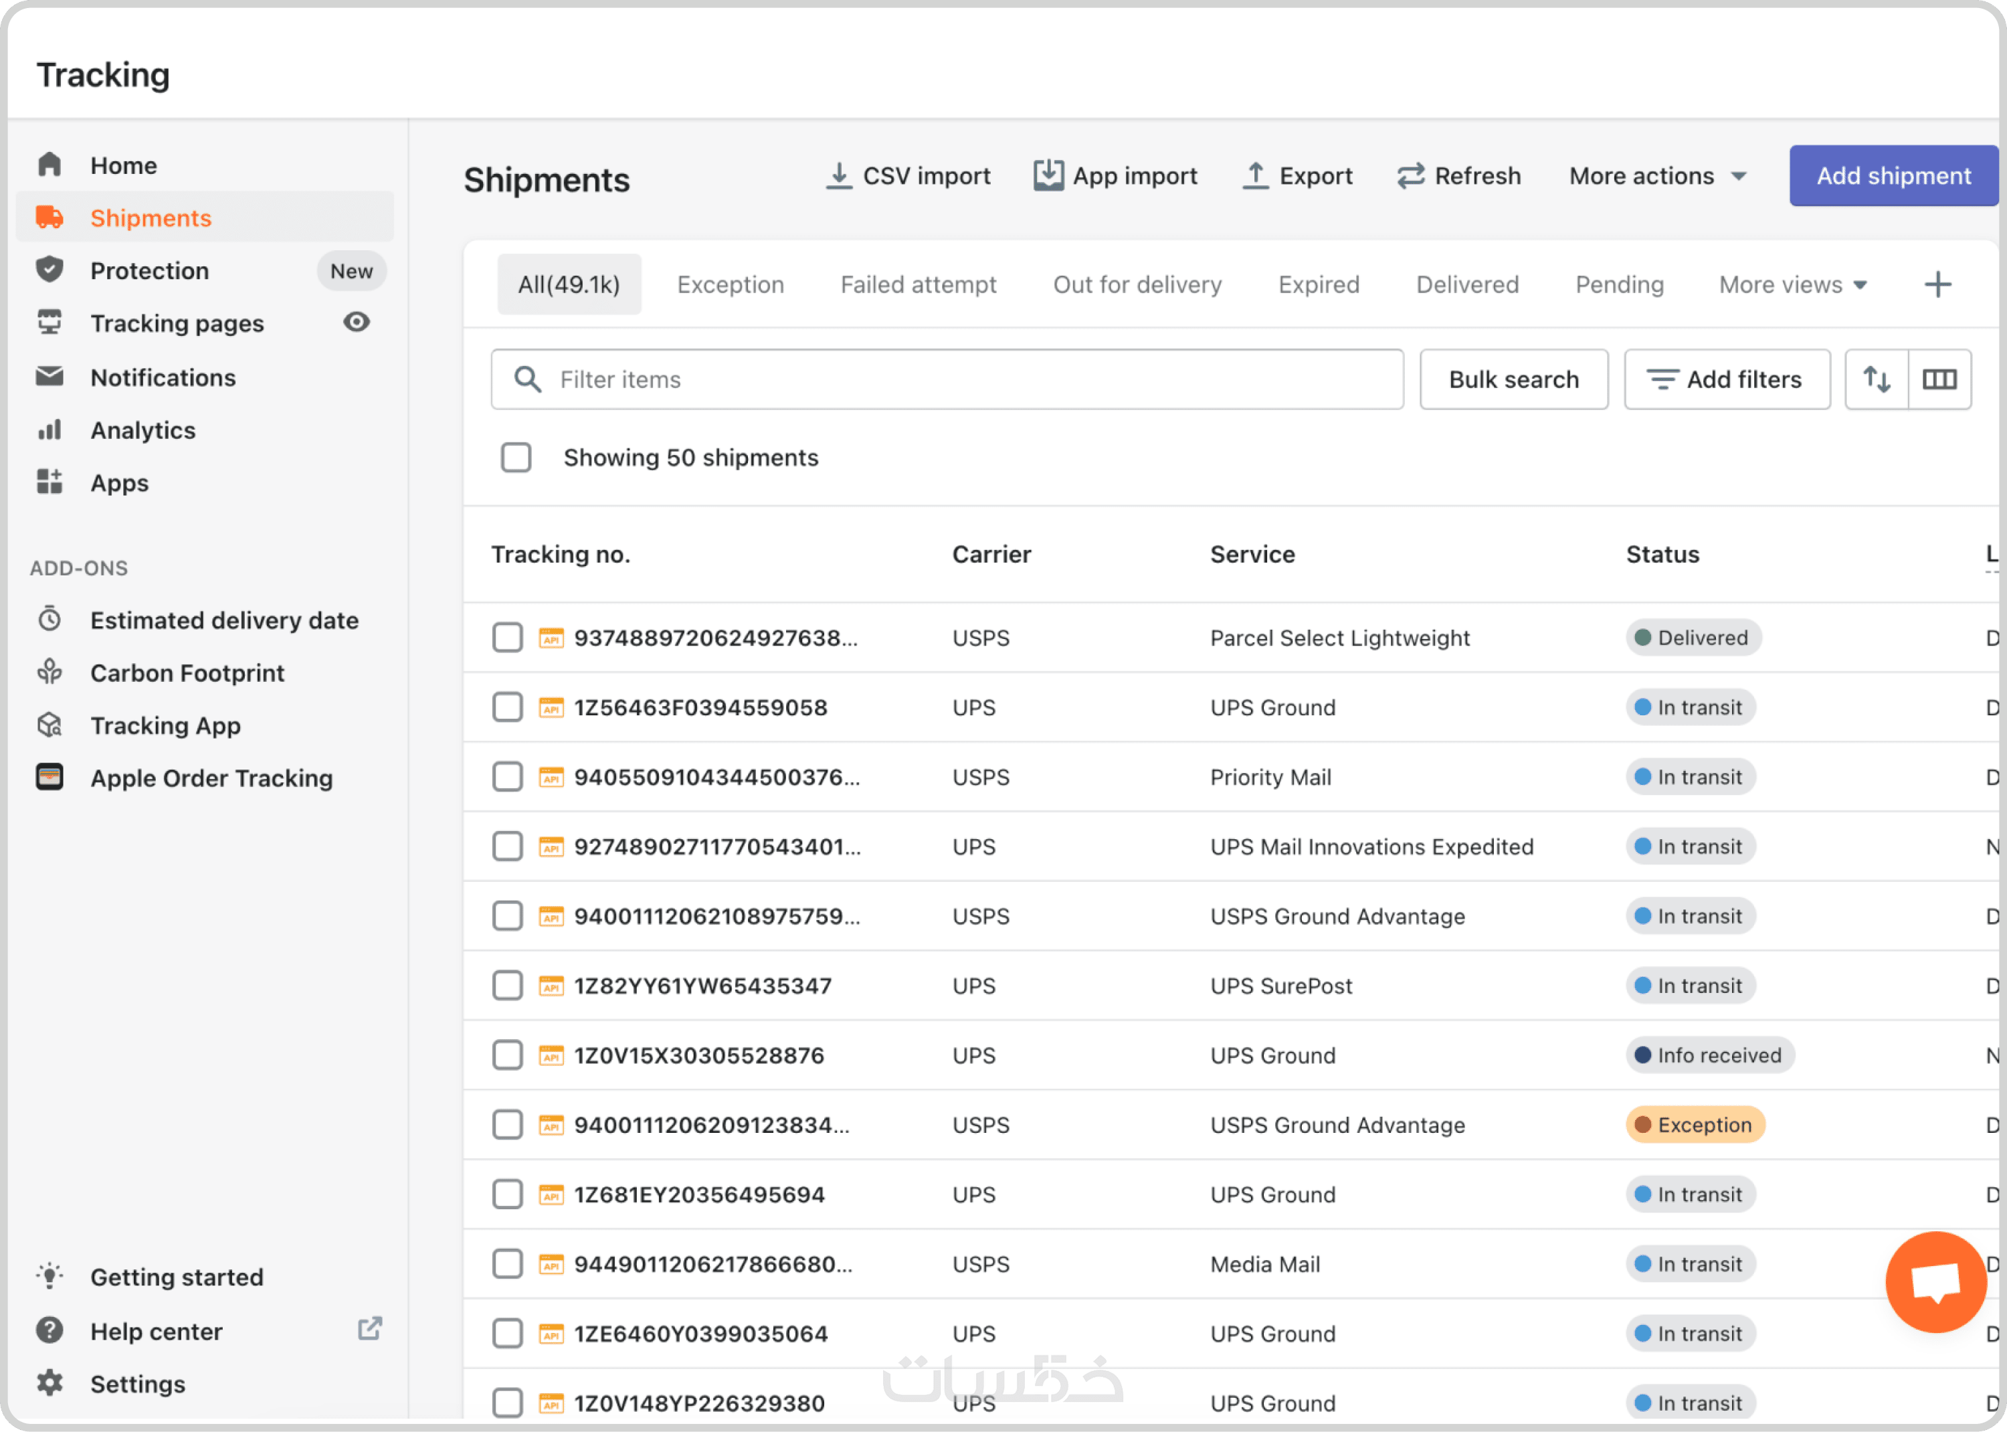Select checkbox for shipment 1Z56463F0394559058
The width and height of the screenshot is (2007, 1432).
(x=507, y=707)
